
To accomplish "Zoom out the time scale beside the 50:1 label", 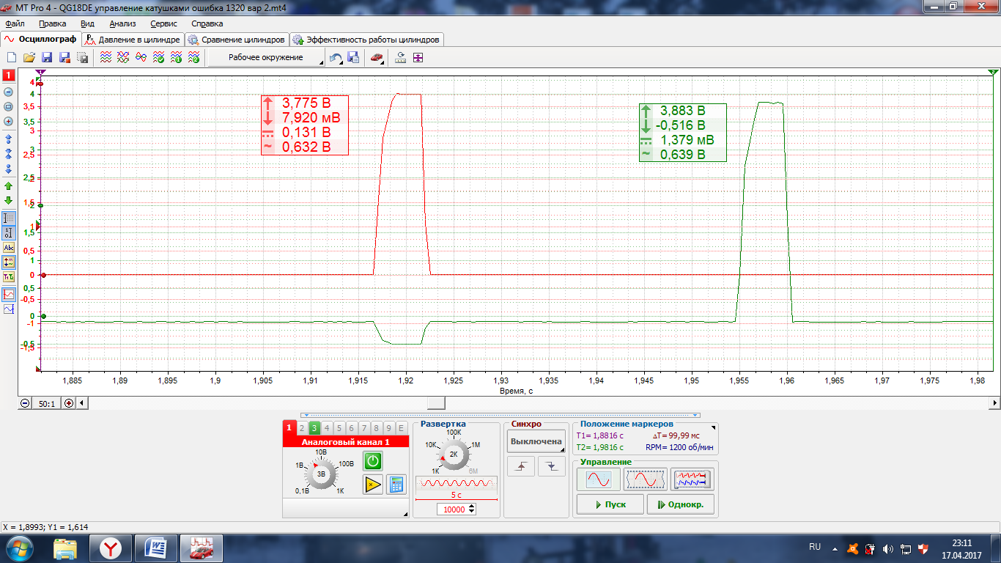I will point(26,403).
